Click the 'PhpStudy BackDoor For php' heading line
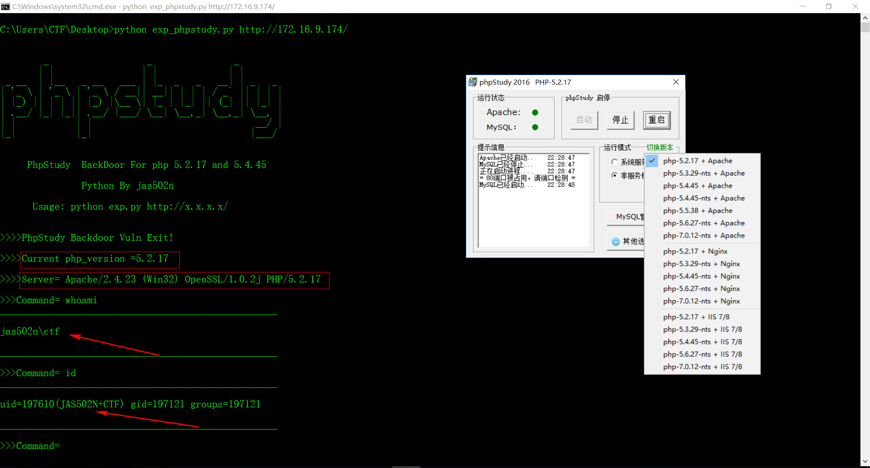 (146, 165)
